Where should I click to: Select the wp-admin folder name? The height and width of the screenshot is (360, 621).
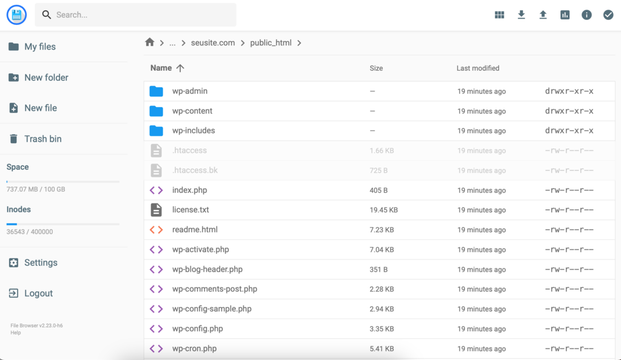(190, 91)
